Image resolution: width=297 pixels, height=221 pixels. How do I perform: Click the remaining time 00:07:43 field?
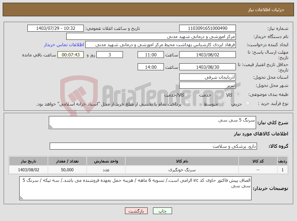pyautogui.click(x=71, y=55)
